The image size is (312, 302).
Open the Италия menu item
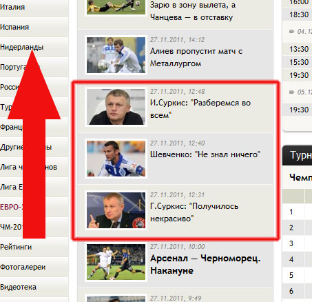pos(12,7)
